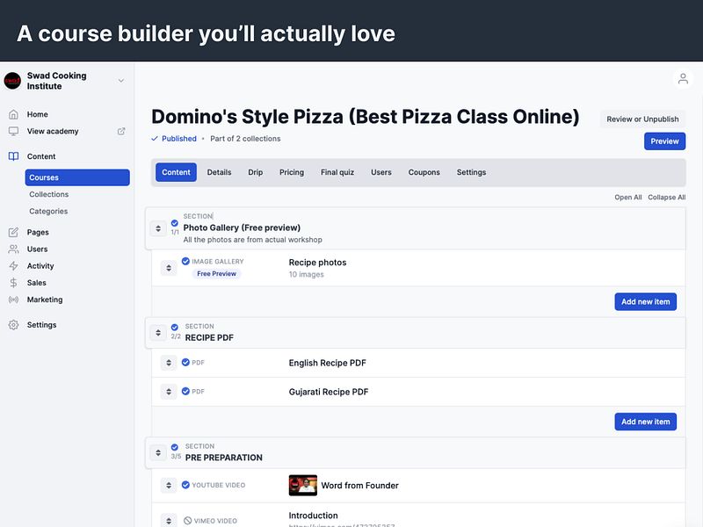This screenshot has height=527, width=703.
Task: Open Categories under Content
Action: (x=48, y=211)
